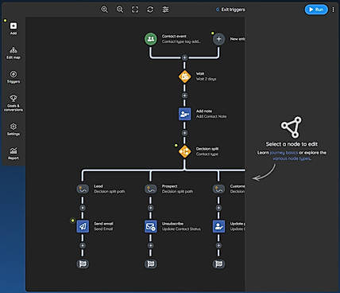Screen dimensions: 340x293
Task: Click the zoom in magnifier icon
Action: point(104,10)
